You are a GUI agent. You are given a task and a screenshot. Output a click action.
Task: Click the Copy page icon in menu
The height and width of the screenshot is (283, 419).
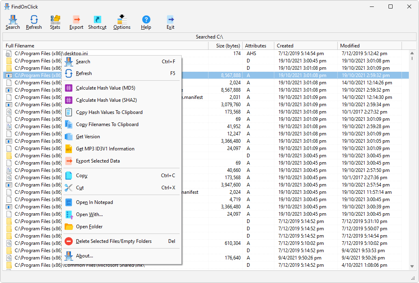click(69, 176)
